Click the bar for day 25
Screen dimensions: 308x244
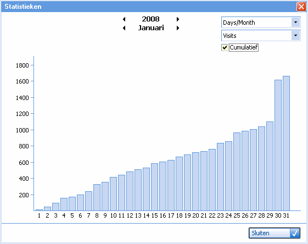pyautogui.click(x=237, y=171)
